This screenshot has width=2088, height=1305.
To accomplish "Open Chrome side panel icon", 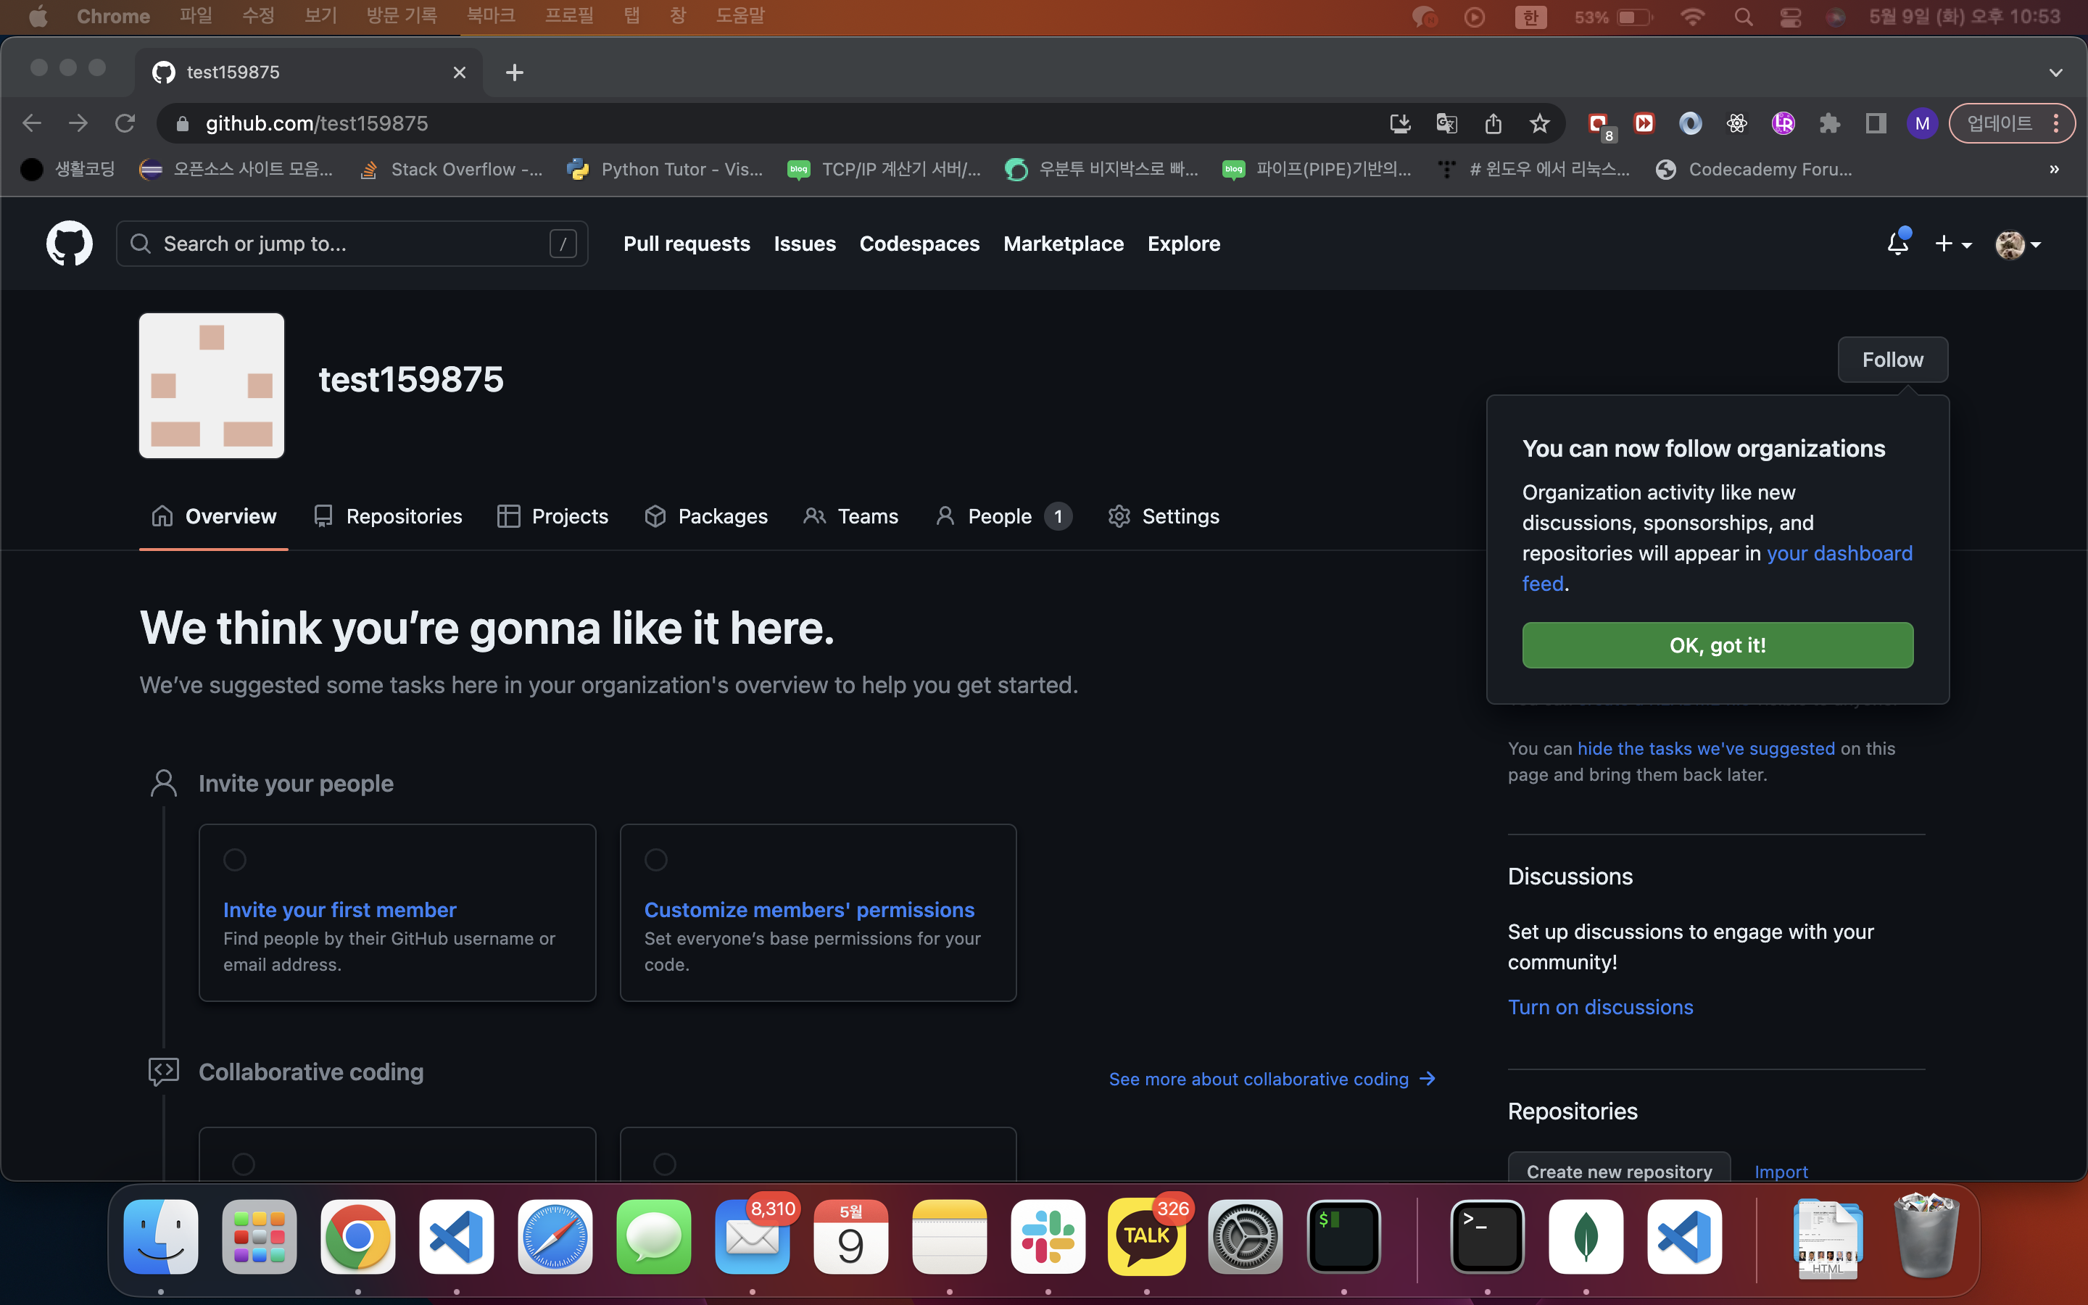I will coord(1876,123).
